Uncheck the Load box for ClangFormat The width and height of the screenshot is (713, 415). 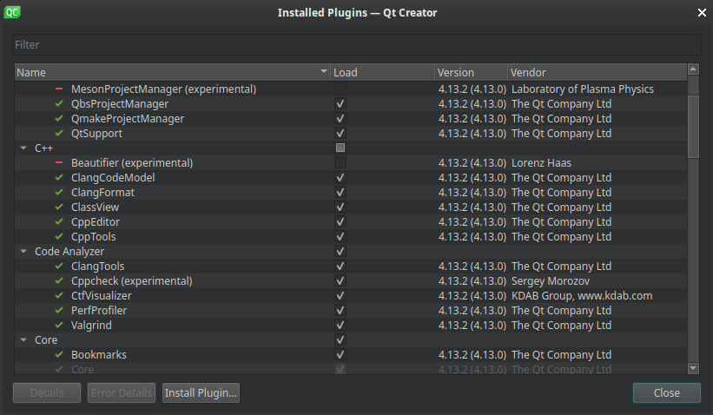340,193
